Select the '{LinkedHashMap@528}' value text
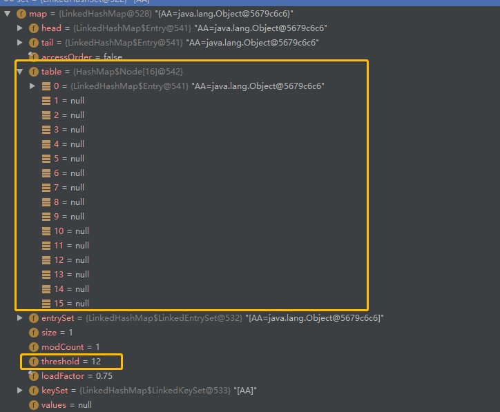Image resolution: width=500 pixels, height=412 pixels. click(106, 14)
